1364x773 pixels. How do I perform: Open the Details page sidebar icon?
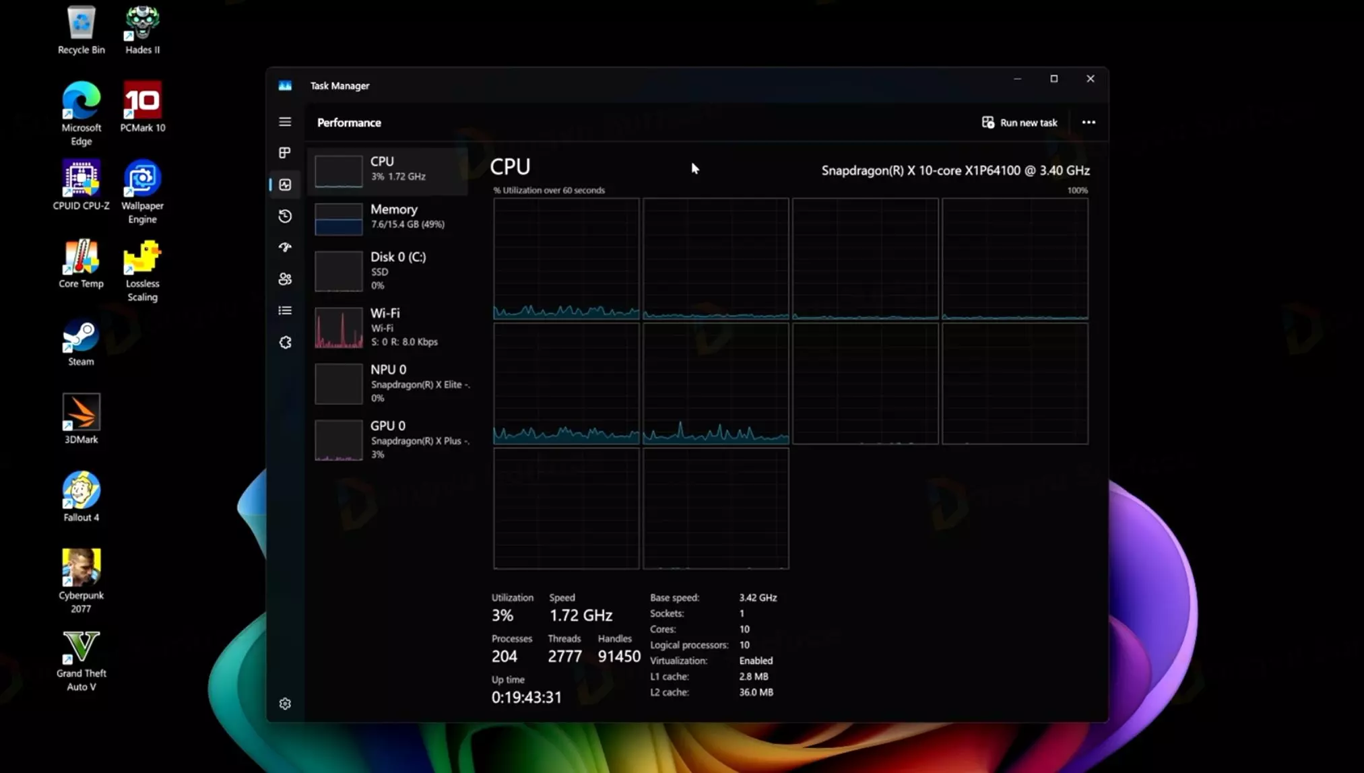click(x=285, y=310)
